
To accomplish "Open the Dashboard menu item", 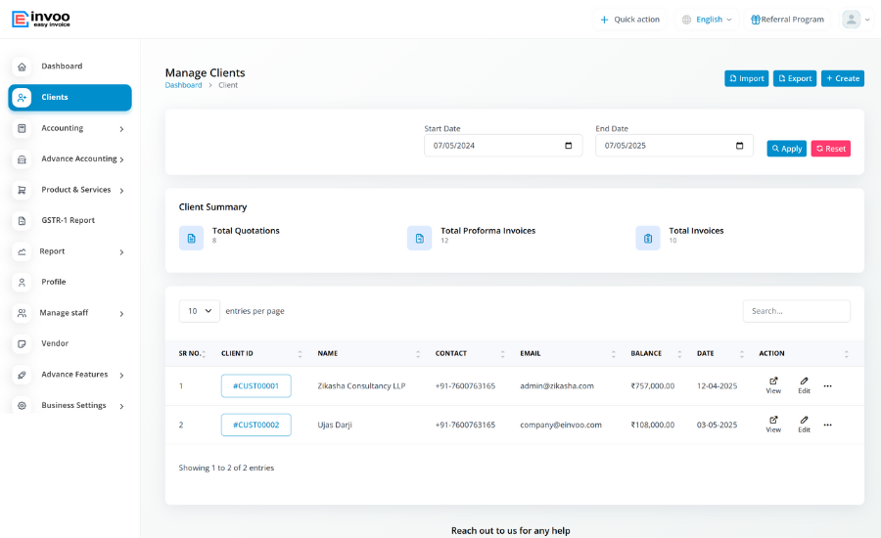I will [70, 67].
